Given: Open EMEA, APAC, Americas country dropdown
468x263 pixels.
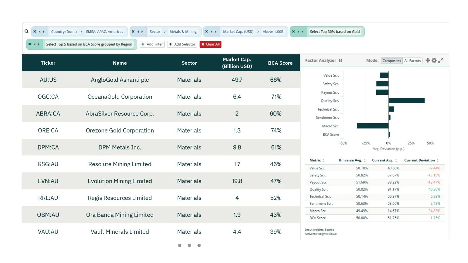Looking at the screenshot, I should pyautogui.click(x=104, y=32).
